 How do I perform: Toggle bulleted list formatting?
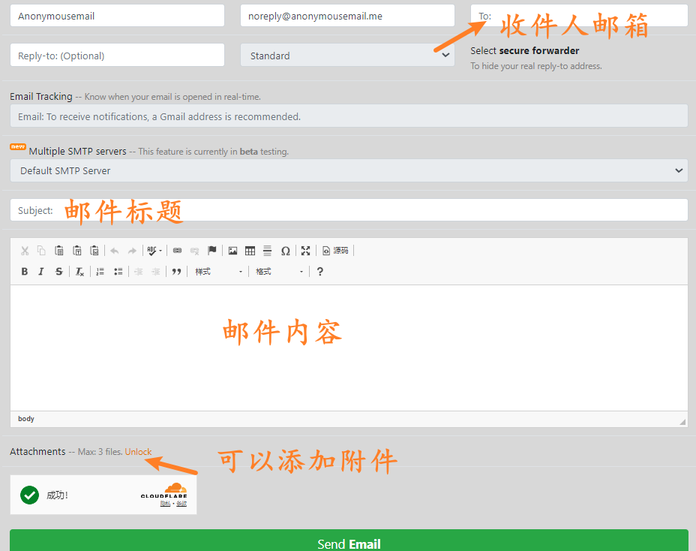pos(118,272)
